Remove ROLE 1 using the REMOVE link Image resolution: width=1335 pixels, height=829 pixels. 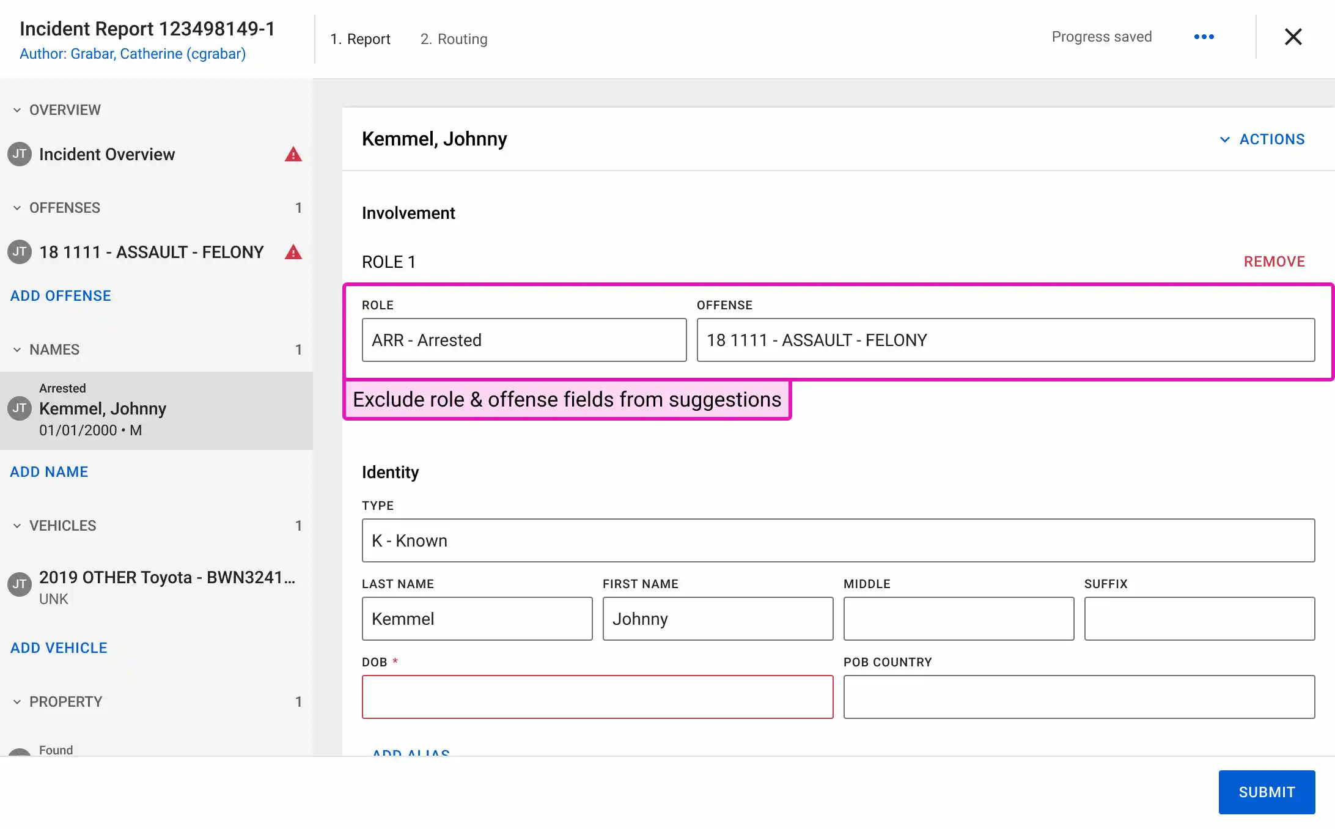click(1274, 261)
